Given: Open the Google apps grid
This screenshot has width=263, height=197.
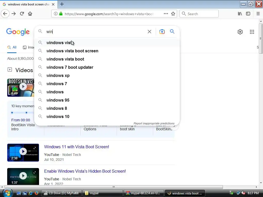Looking at the screenshot, I should pyautogui.click(x=252, y=32).
